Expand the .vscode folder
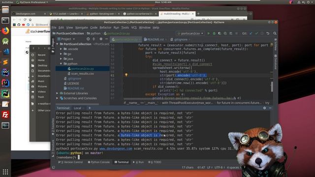 pos(61,49)
